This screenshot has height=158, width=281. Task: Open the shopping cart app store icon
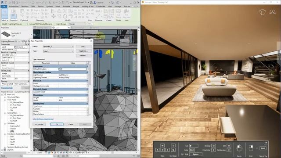click(x=112, y=3)
